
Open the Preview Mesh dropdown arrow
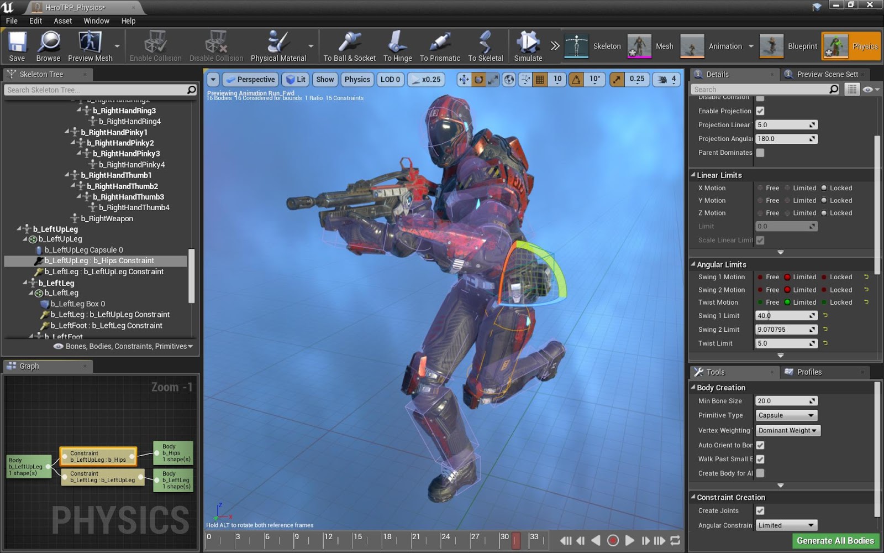(117, 46)
